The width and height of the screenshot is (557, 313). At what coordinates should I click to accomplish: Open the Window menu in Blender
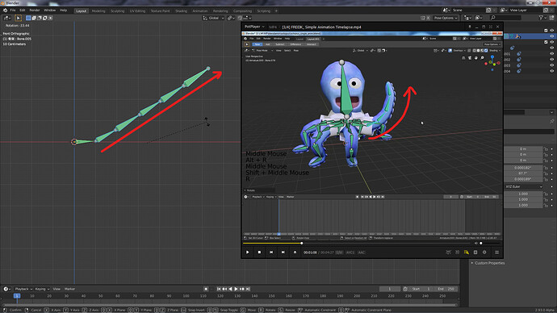pos(50,10)
